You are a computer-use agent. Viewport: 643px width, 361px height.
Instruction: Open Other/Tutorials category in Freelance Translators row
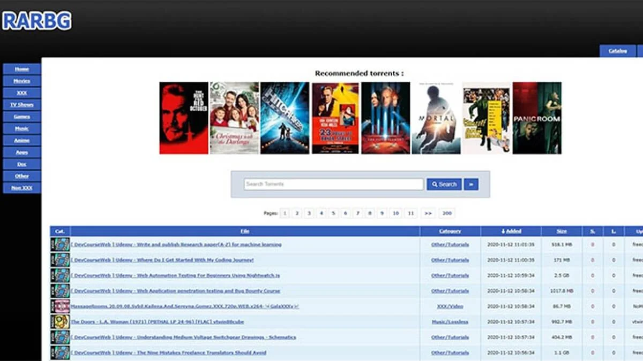point(450,353)
